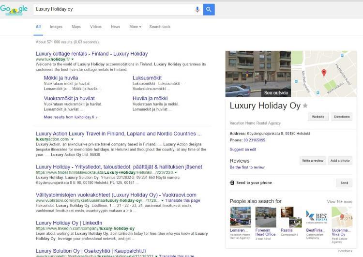363x257 pixels.
Task: Click the Feedback link
Action: coord(345,251)
